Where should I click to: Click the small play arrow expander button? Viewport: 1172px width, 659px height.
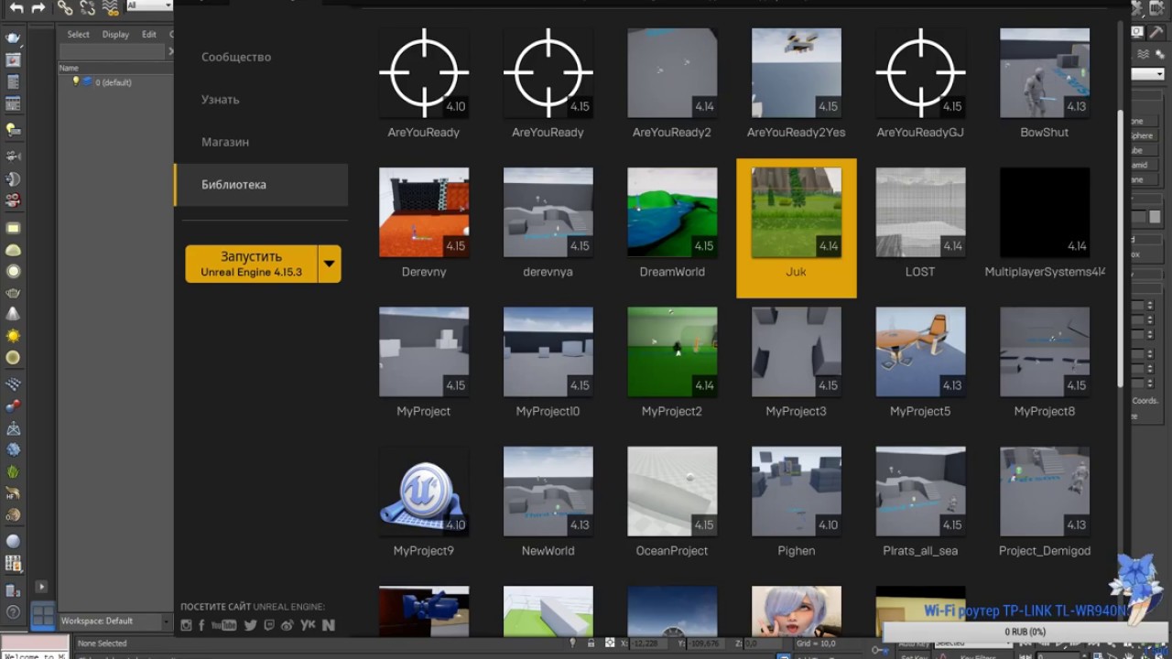pyautogui.click(x=41, y=586)
